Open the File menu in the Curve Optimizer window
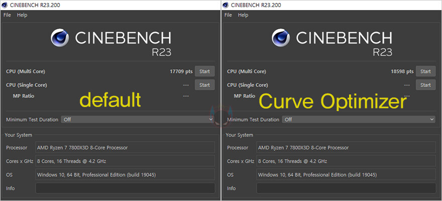Image resolution: width=442 pixels, height=201 pixels. click(x=228, y=15)
